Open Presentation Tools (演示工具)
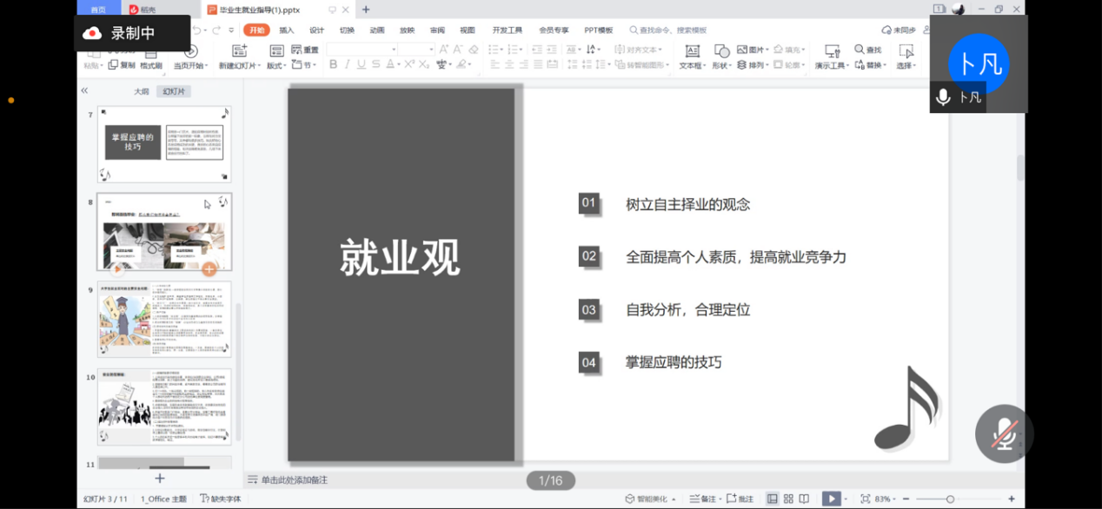This screenshot has width=1102, height=509. pyautogui.click(x=832, y=51)
